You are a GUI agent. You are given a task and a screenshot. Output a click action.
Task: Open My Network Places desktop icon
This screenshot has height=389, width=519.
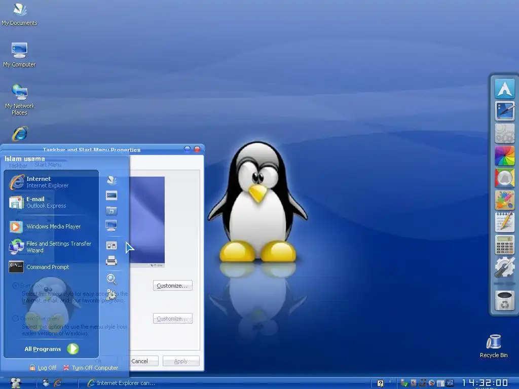pyautogui.click(x=20, y=99)
